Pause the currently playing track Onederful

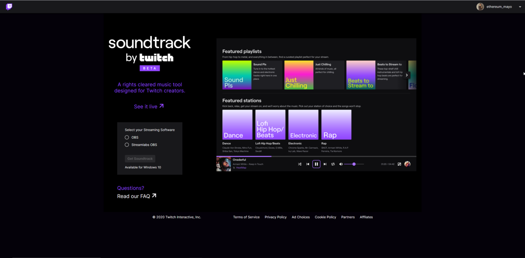tap(316, 164)
